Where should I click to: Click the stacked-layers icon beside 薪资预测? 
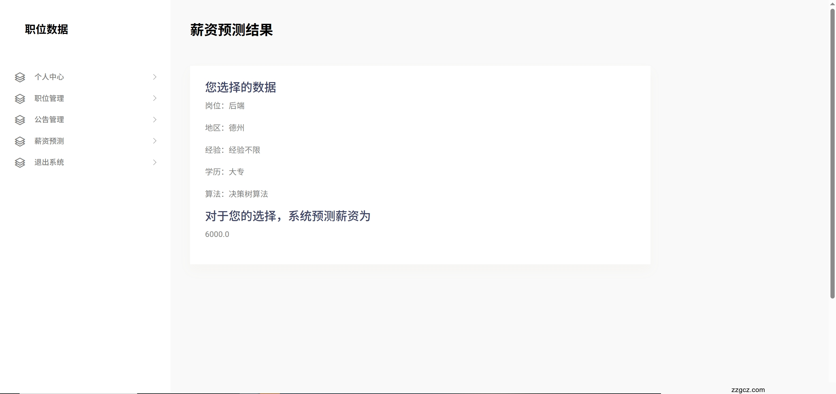pos(20,141)
